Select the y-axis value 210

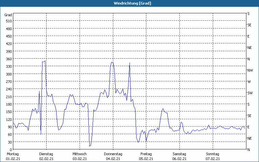(9, 97)
